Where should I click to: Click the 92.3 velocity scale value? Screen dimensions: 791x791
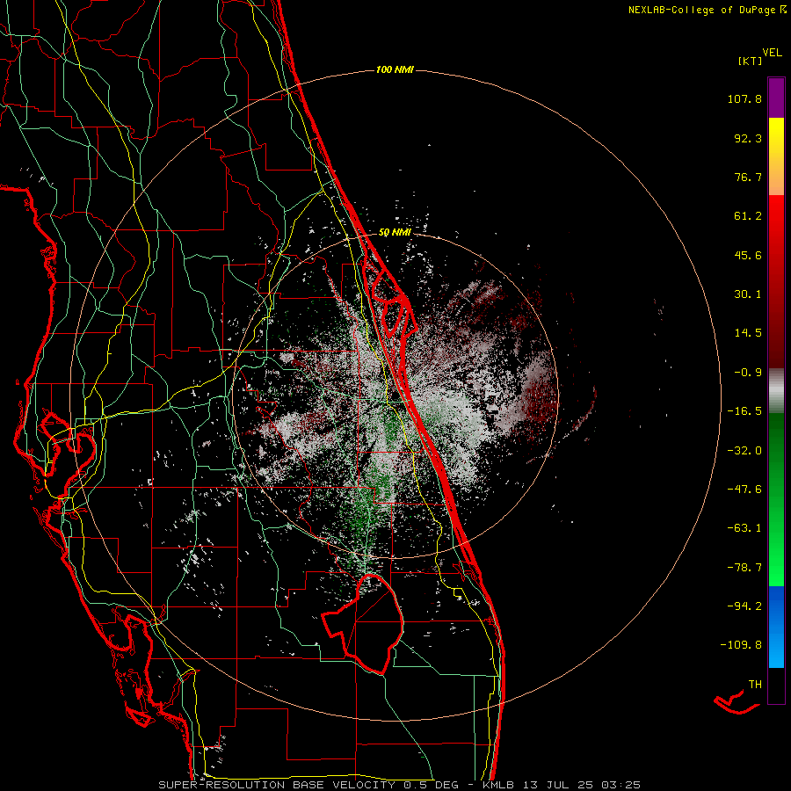click(748, 138)
